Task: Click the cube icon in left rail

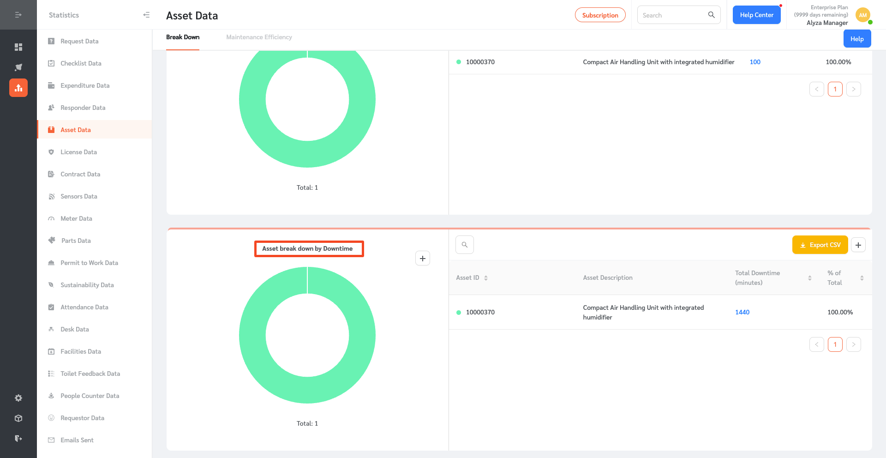Action: pyautogui.click(x=18, y=418)
